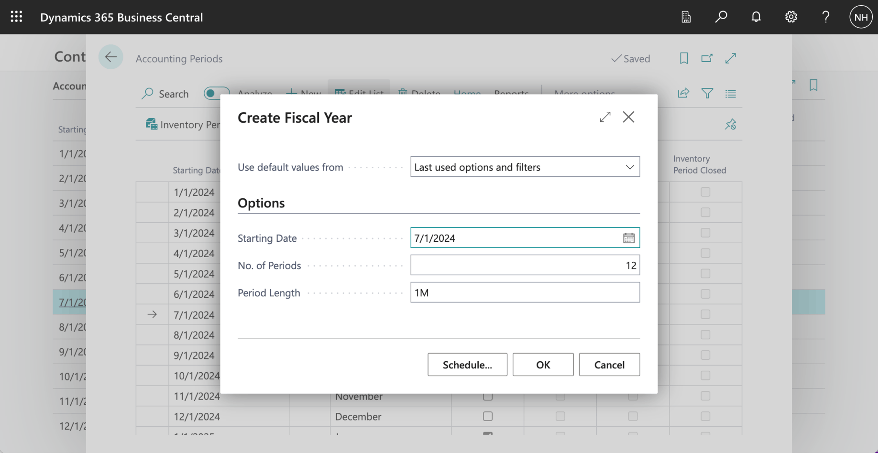Tick the Inventory Period Closed checkbox in first row
Screen dimensions: 878x453
705,192
